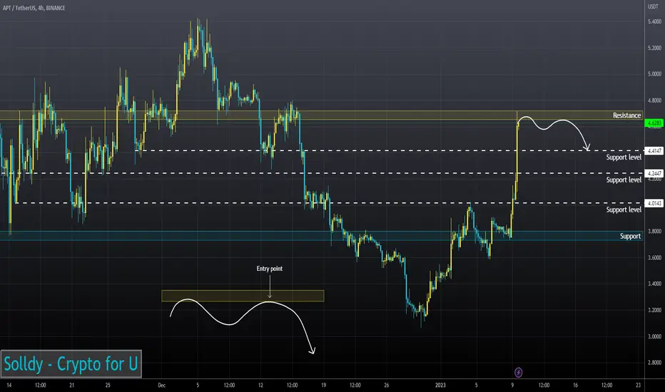This screenshot has width=665, height=392.
Task: Select the 4.4147 price level tag
Action: (654, 150)
